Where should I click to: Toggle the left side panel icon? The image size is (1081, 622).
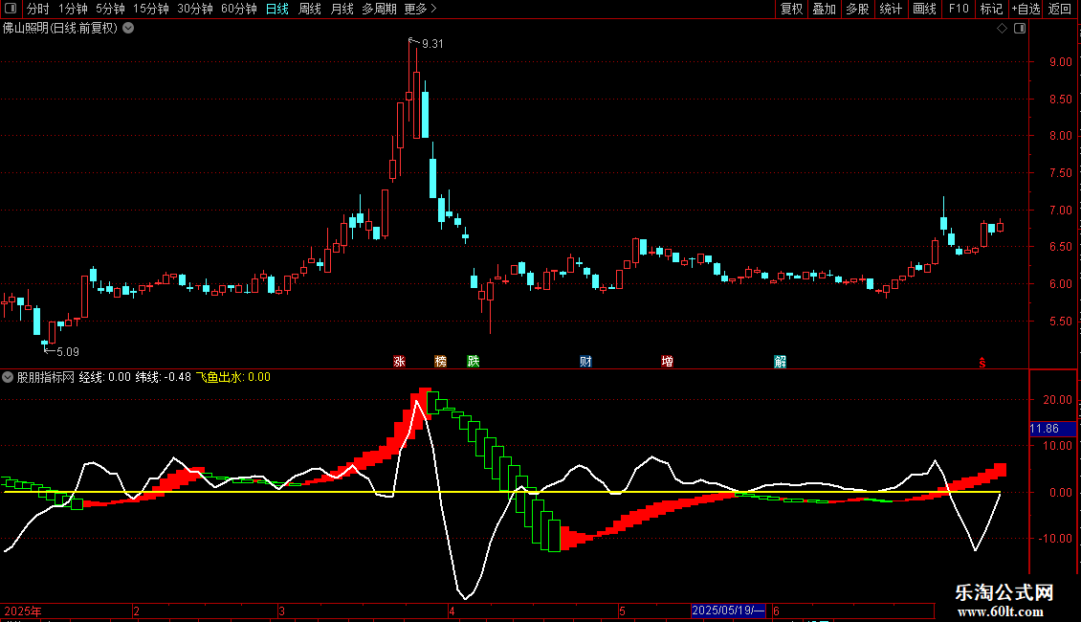(x=11, y=9)
